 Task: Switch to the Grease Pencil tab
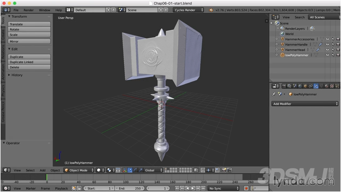click(3, 112)
